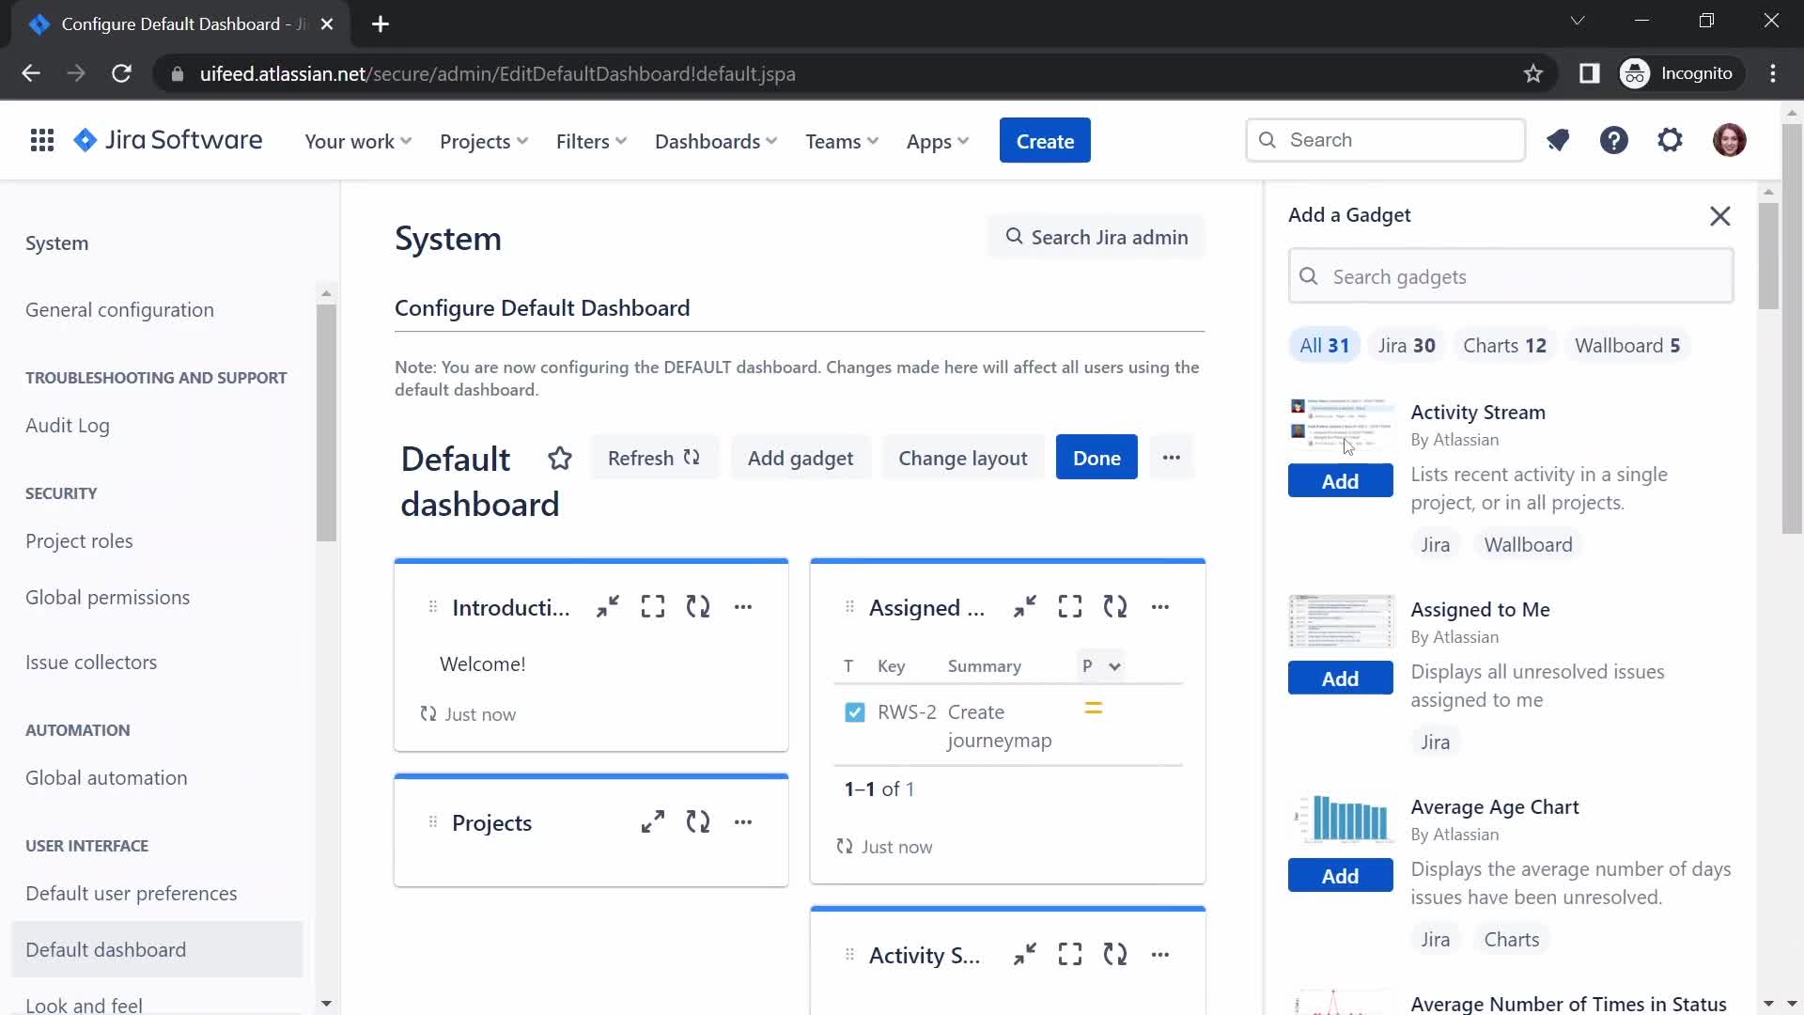Viewport: 1804px width, 1015px height.
Task: Open the Search gadgets input field
Action: (1512, 276)
